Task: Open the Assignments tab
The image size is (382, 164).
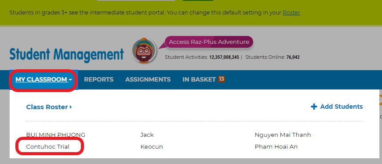Action: [148, 79]
